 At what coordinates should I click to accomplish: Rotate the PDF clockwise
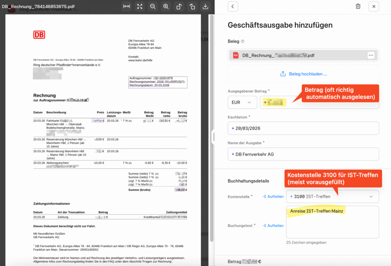192,6
